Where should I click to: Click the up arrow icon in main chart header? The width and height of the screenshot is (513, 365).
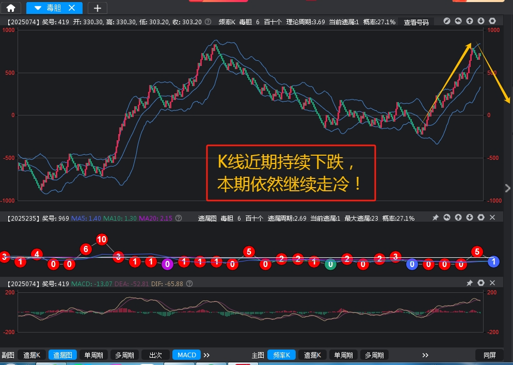[470, 21]
